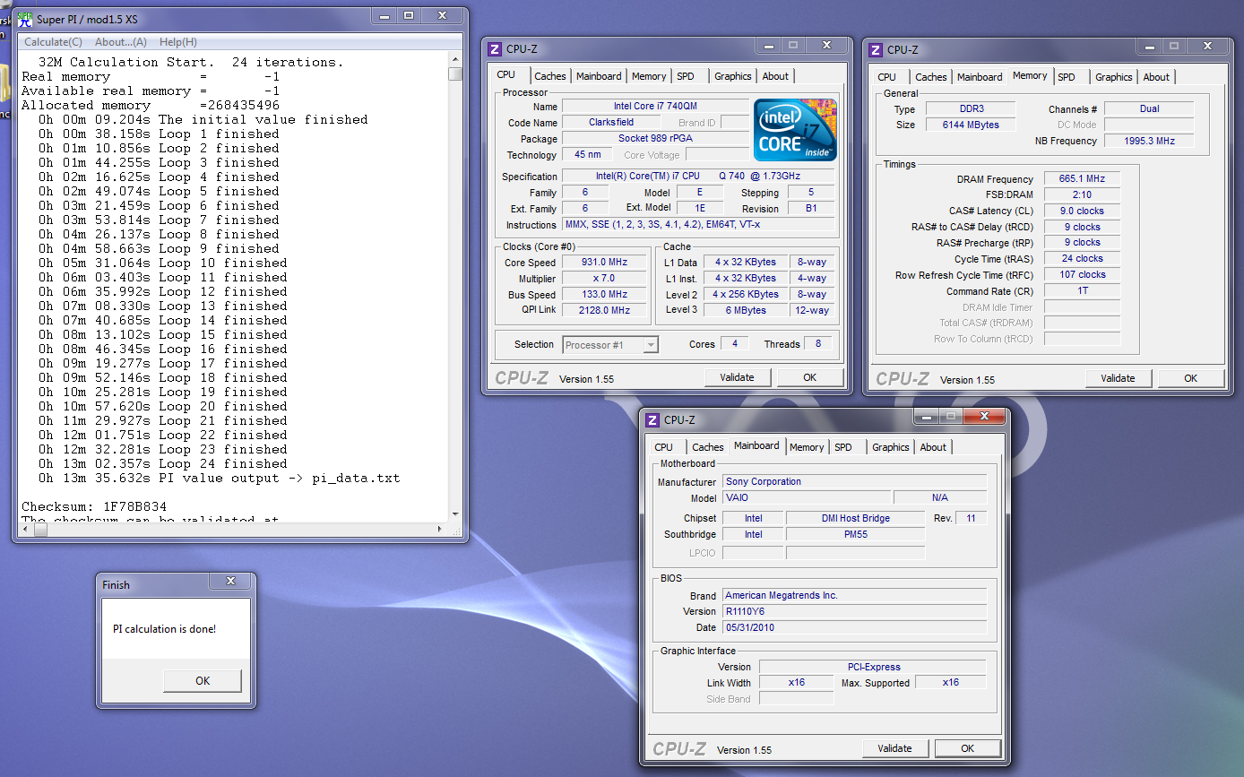The image size is (1244, 777).
Task: Click the Checksum: 1F78B834 line
Action: point(94,506)
